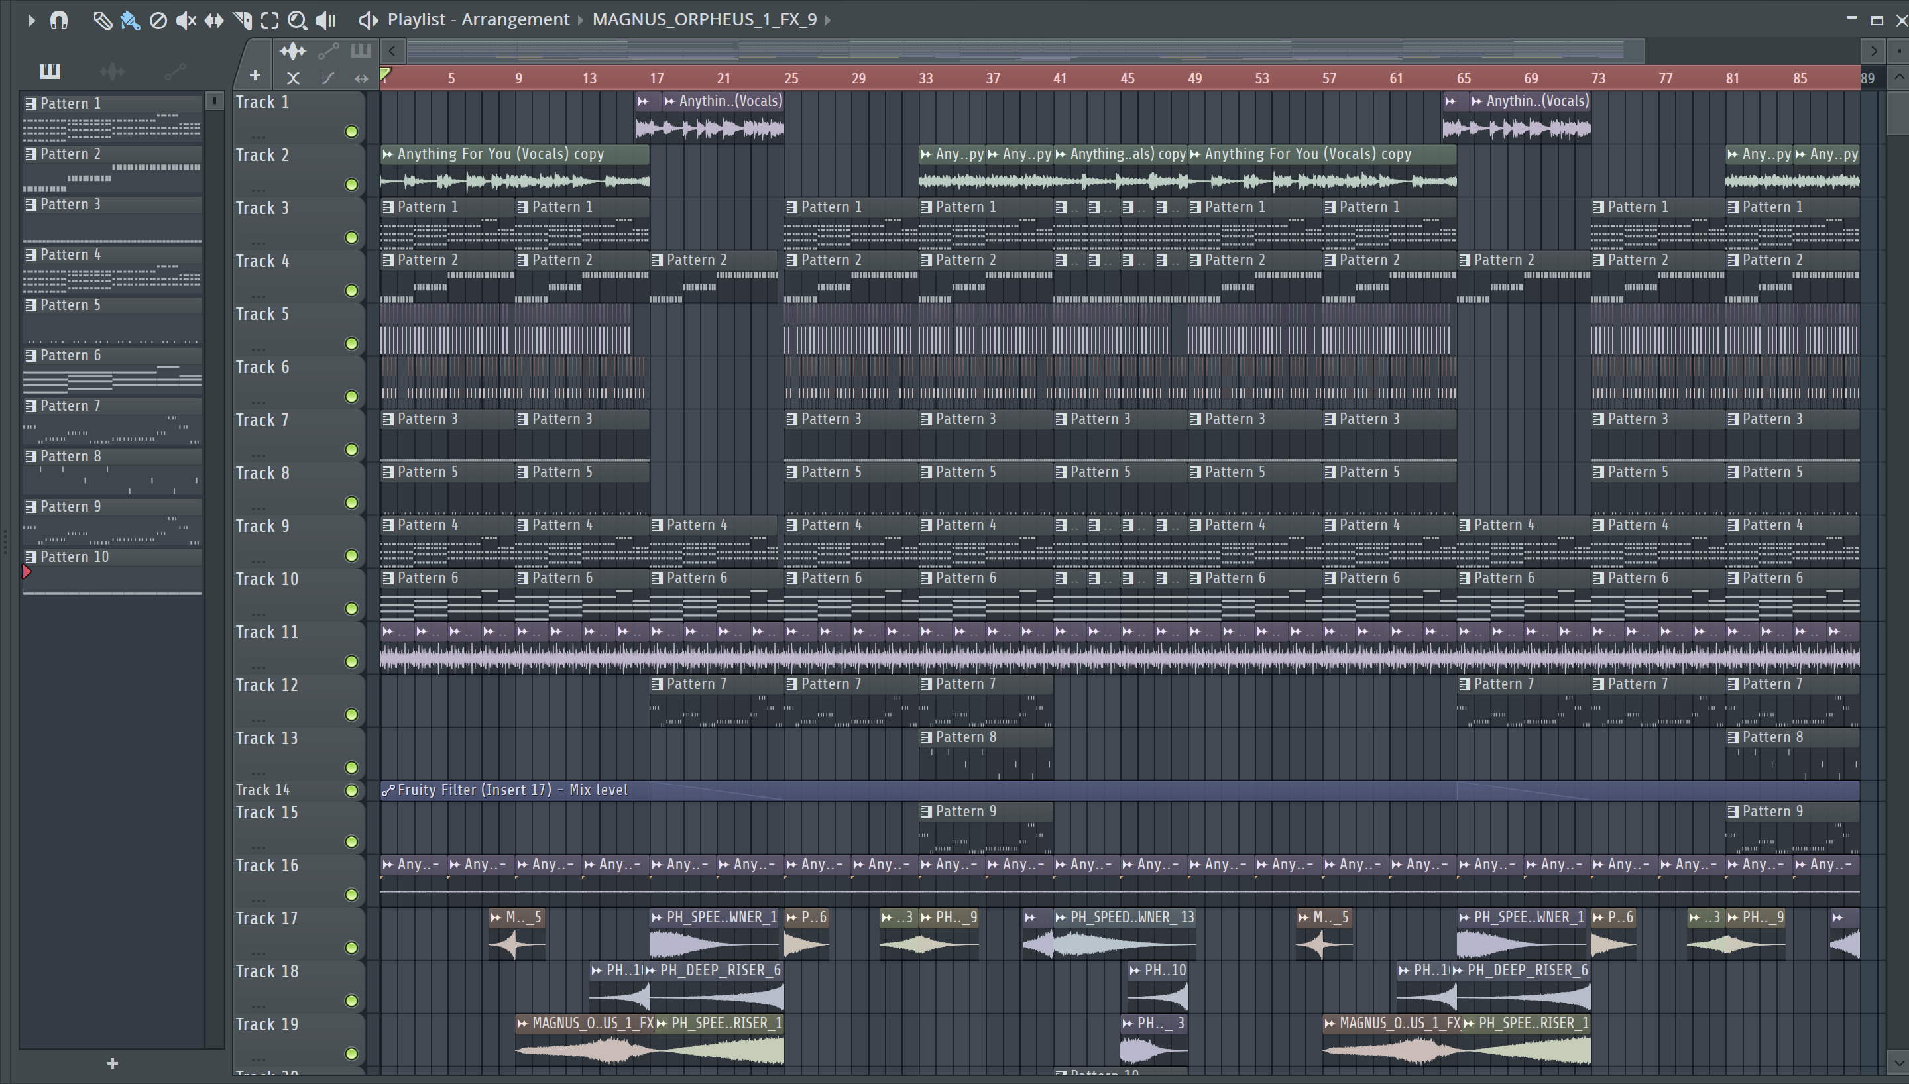Open Pattern 9 menu icon in picker

click(30, 507)
